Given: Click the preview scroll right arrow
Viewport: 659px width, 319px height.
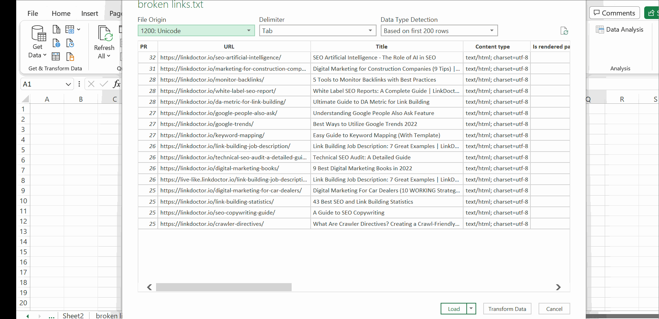Looking at the screenshot, I should point(558,287).
